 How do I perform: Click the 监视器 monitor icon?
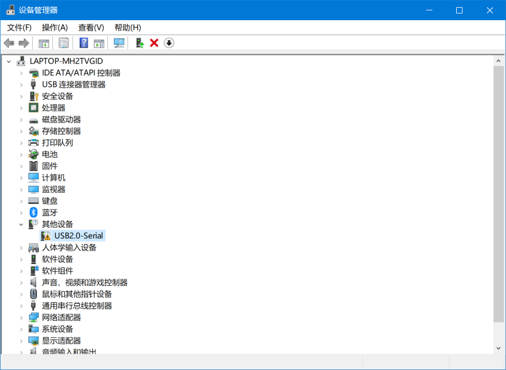coord(34,189)
